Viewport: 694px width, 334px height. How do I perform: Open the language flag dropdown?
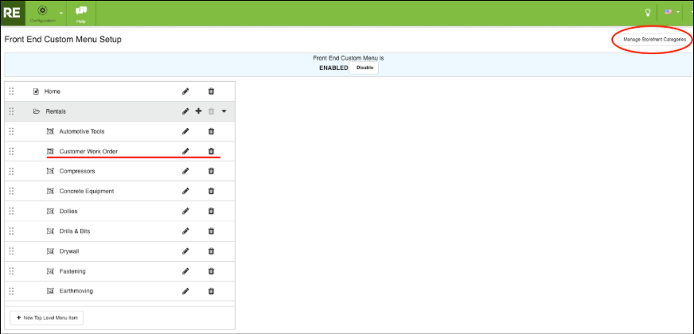(x=672, y=12)
